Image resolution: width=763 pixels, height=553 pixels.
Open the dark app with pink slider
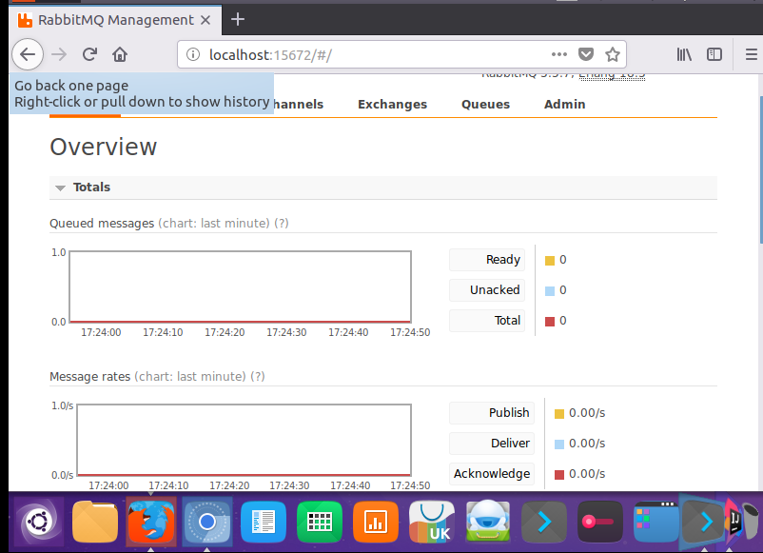pos(600,522)
